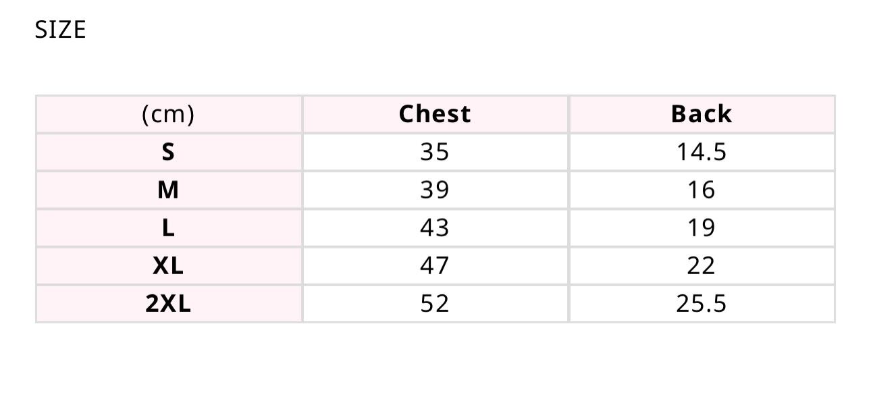Click the S size row label
The image size is (871, 403).
pyautogui.click(x=168, y=152)
